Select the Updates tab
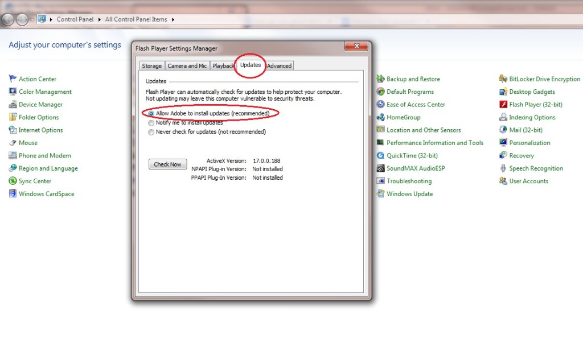Viewport: 583px width, 343px height. pos(251,65)
